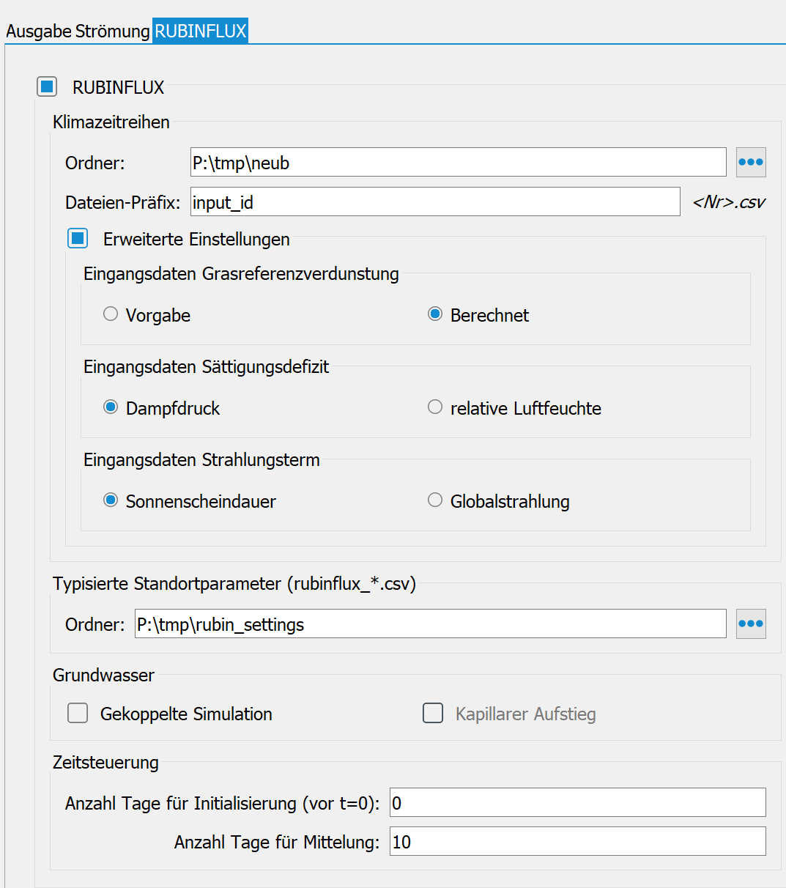
Task: Select the Berechnet radio option
Action: (x=435, y=315)
